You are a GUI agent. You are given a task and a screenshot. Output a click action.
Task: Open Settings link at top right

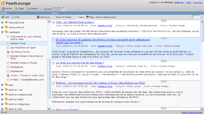click(x=179, y=2)
